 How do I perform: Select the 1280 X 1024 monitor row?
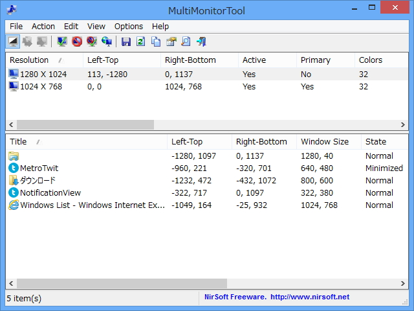207,74
